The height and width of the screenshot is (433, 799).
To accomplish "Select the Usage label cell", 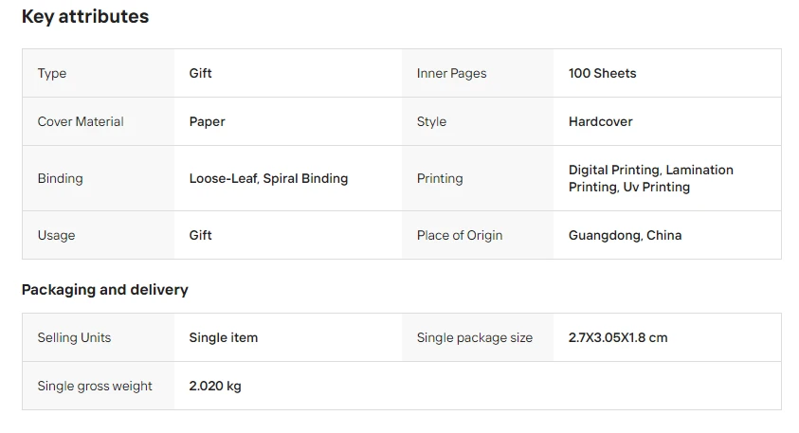I will (98, 235).
